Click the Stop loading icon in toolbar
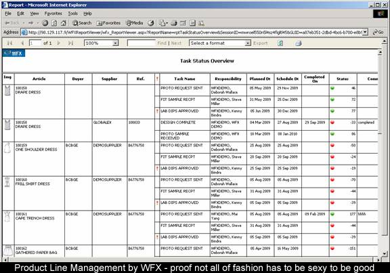 (x=45, y=23)
